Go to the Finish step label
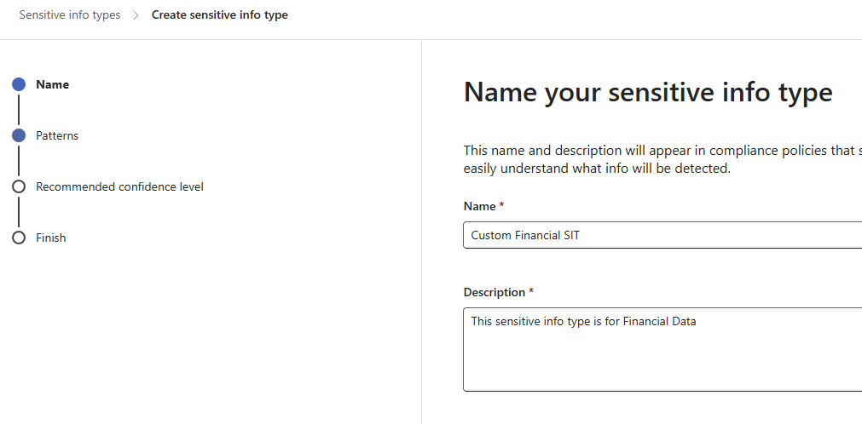The width and height of the screenshot is (862, 424). click(51, 238)
